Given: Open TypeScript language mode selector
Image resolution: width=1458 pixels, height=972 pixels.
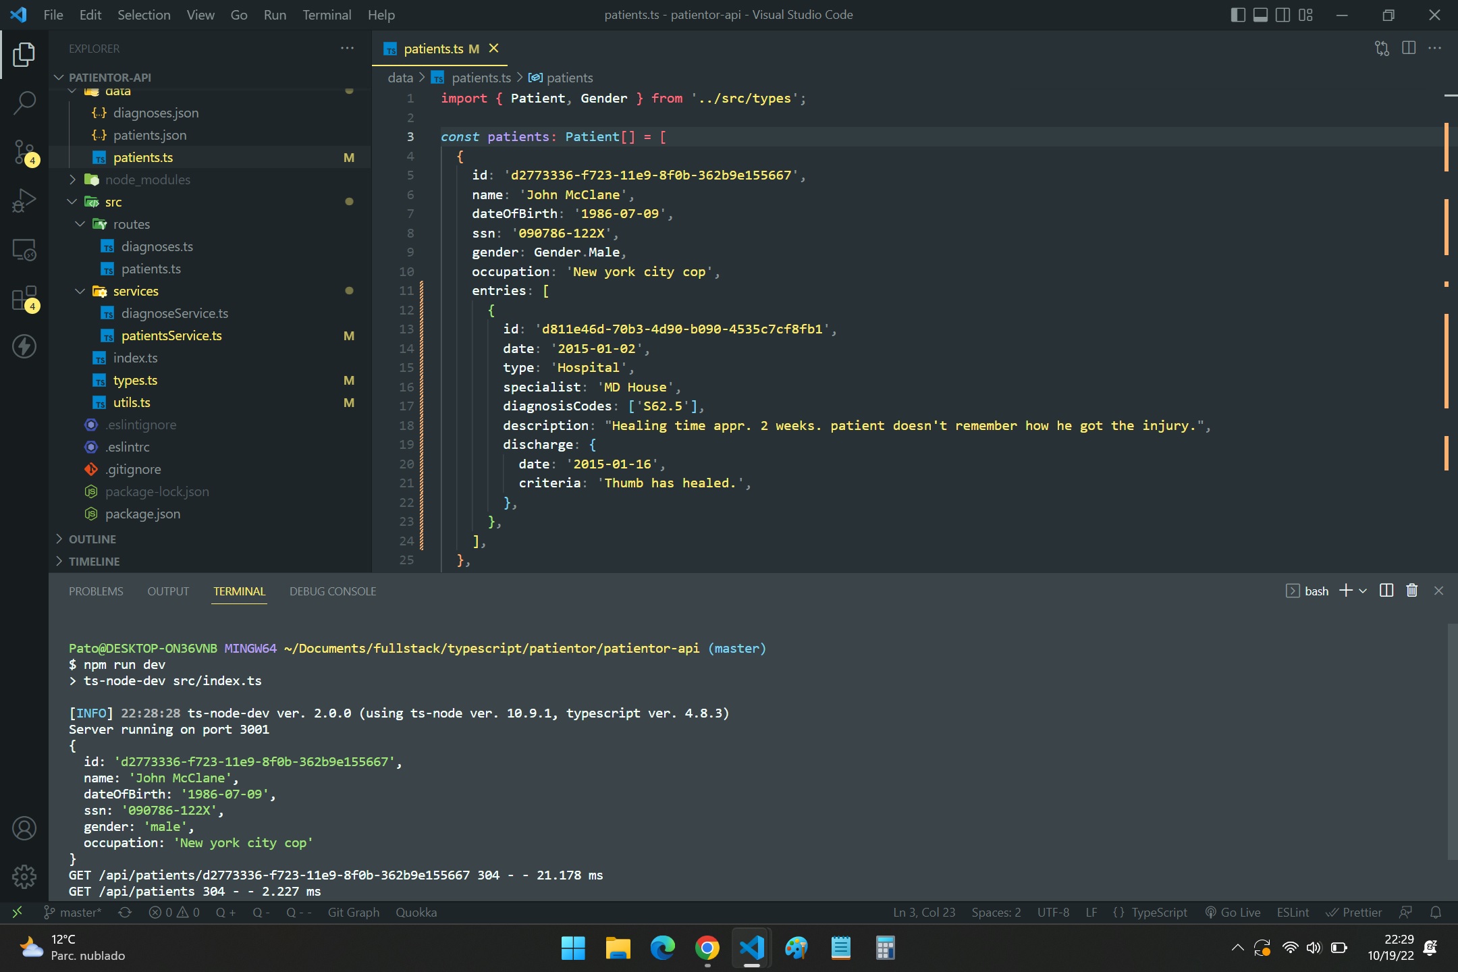Looking at the screenshot, I should [1159, 913].
